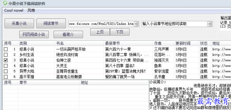Expand the chapter address dropdown arrow
This screenshot has width=231, height=110.
(209, 24)
